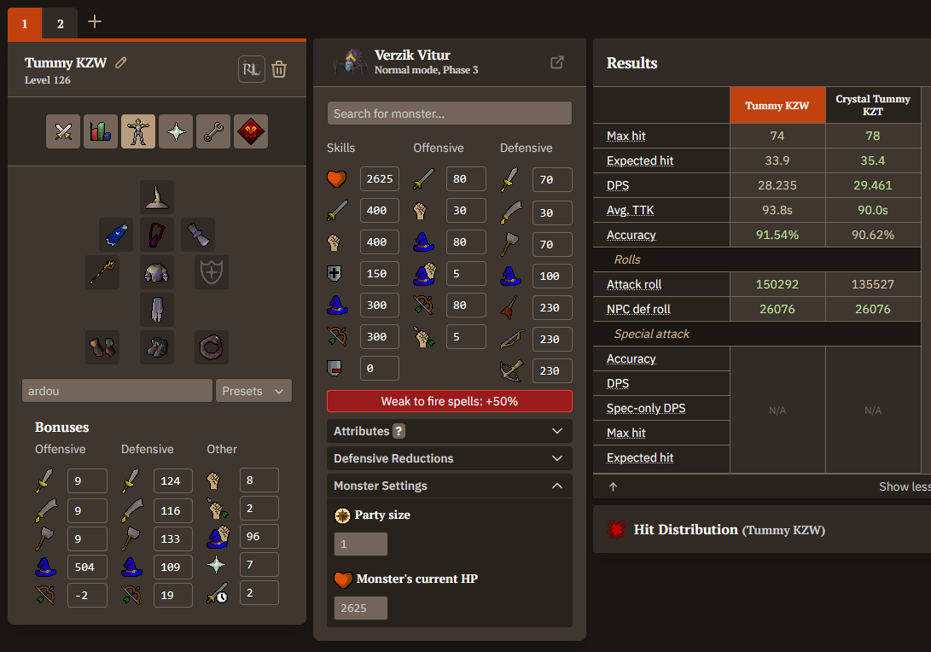Collapse the Monster Settings section

tap(450, 486)
